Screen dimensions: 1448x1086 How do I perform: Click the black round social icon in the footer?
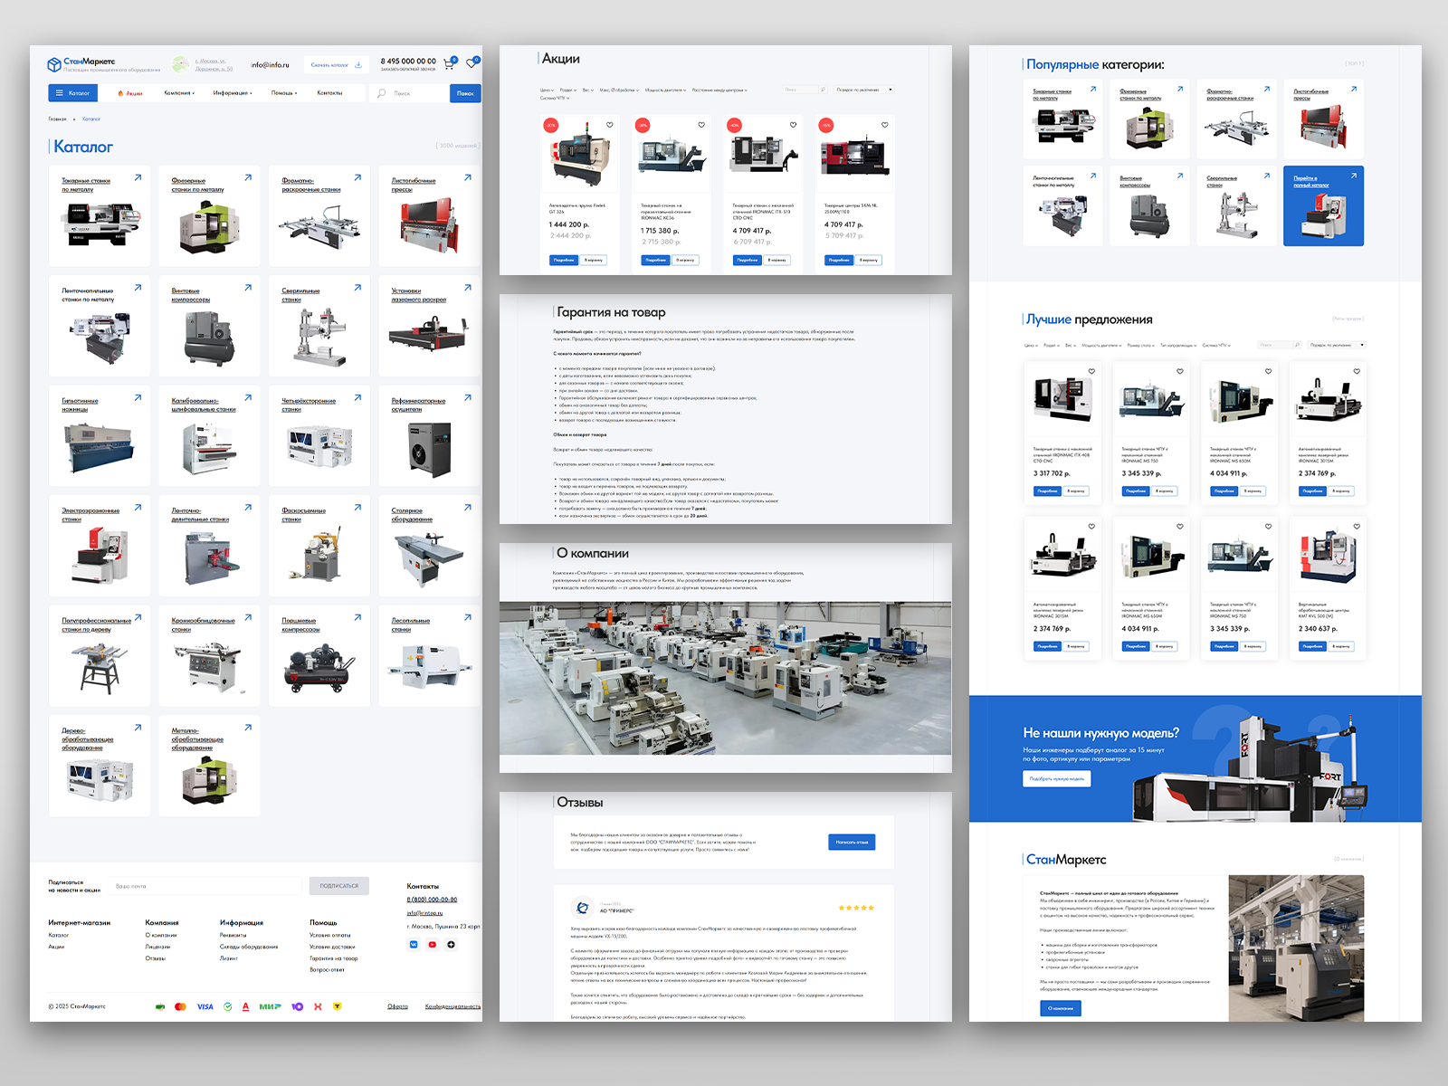pyautogui.click(x=451, y=944)
